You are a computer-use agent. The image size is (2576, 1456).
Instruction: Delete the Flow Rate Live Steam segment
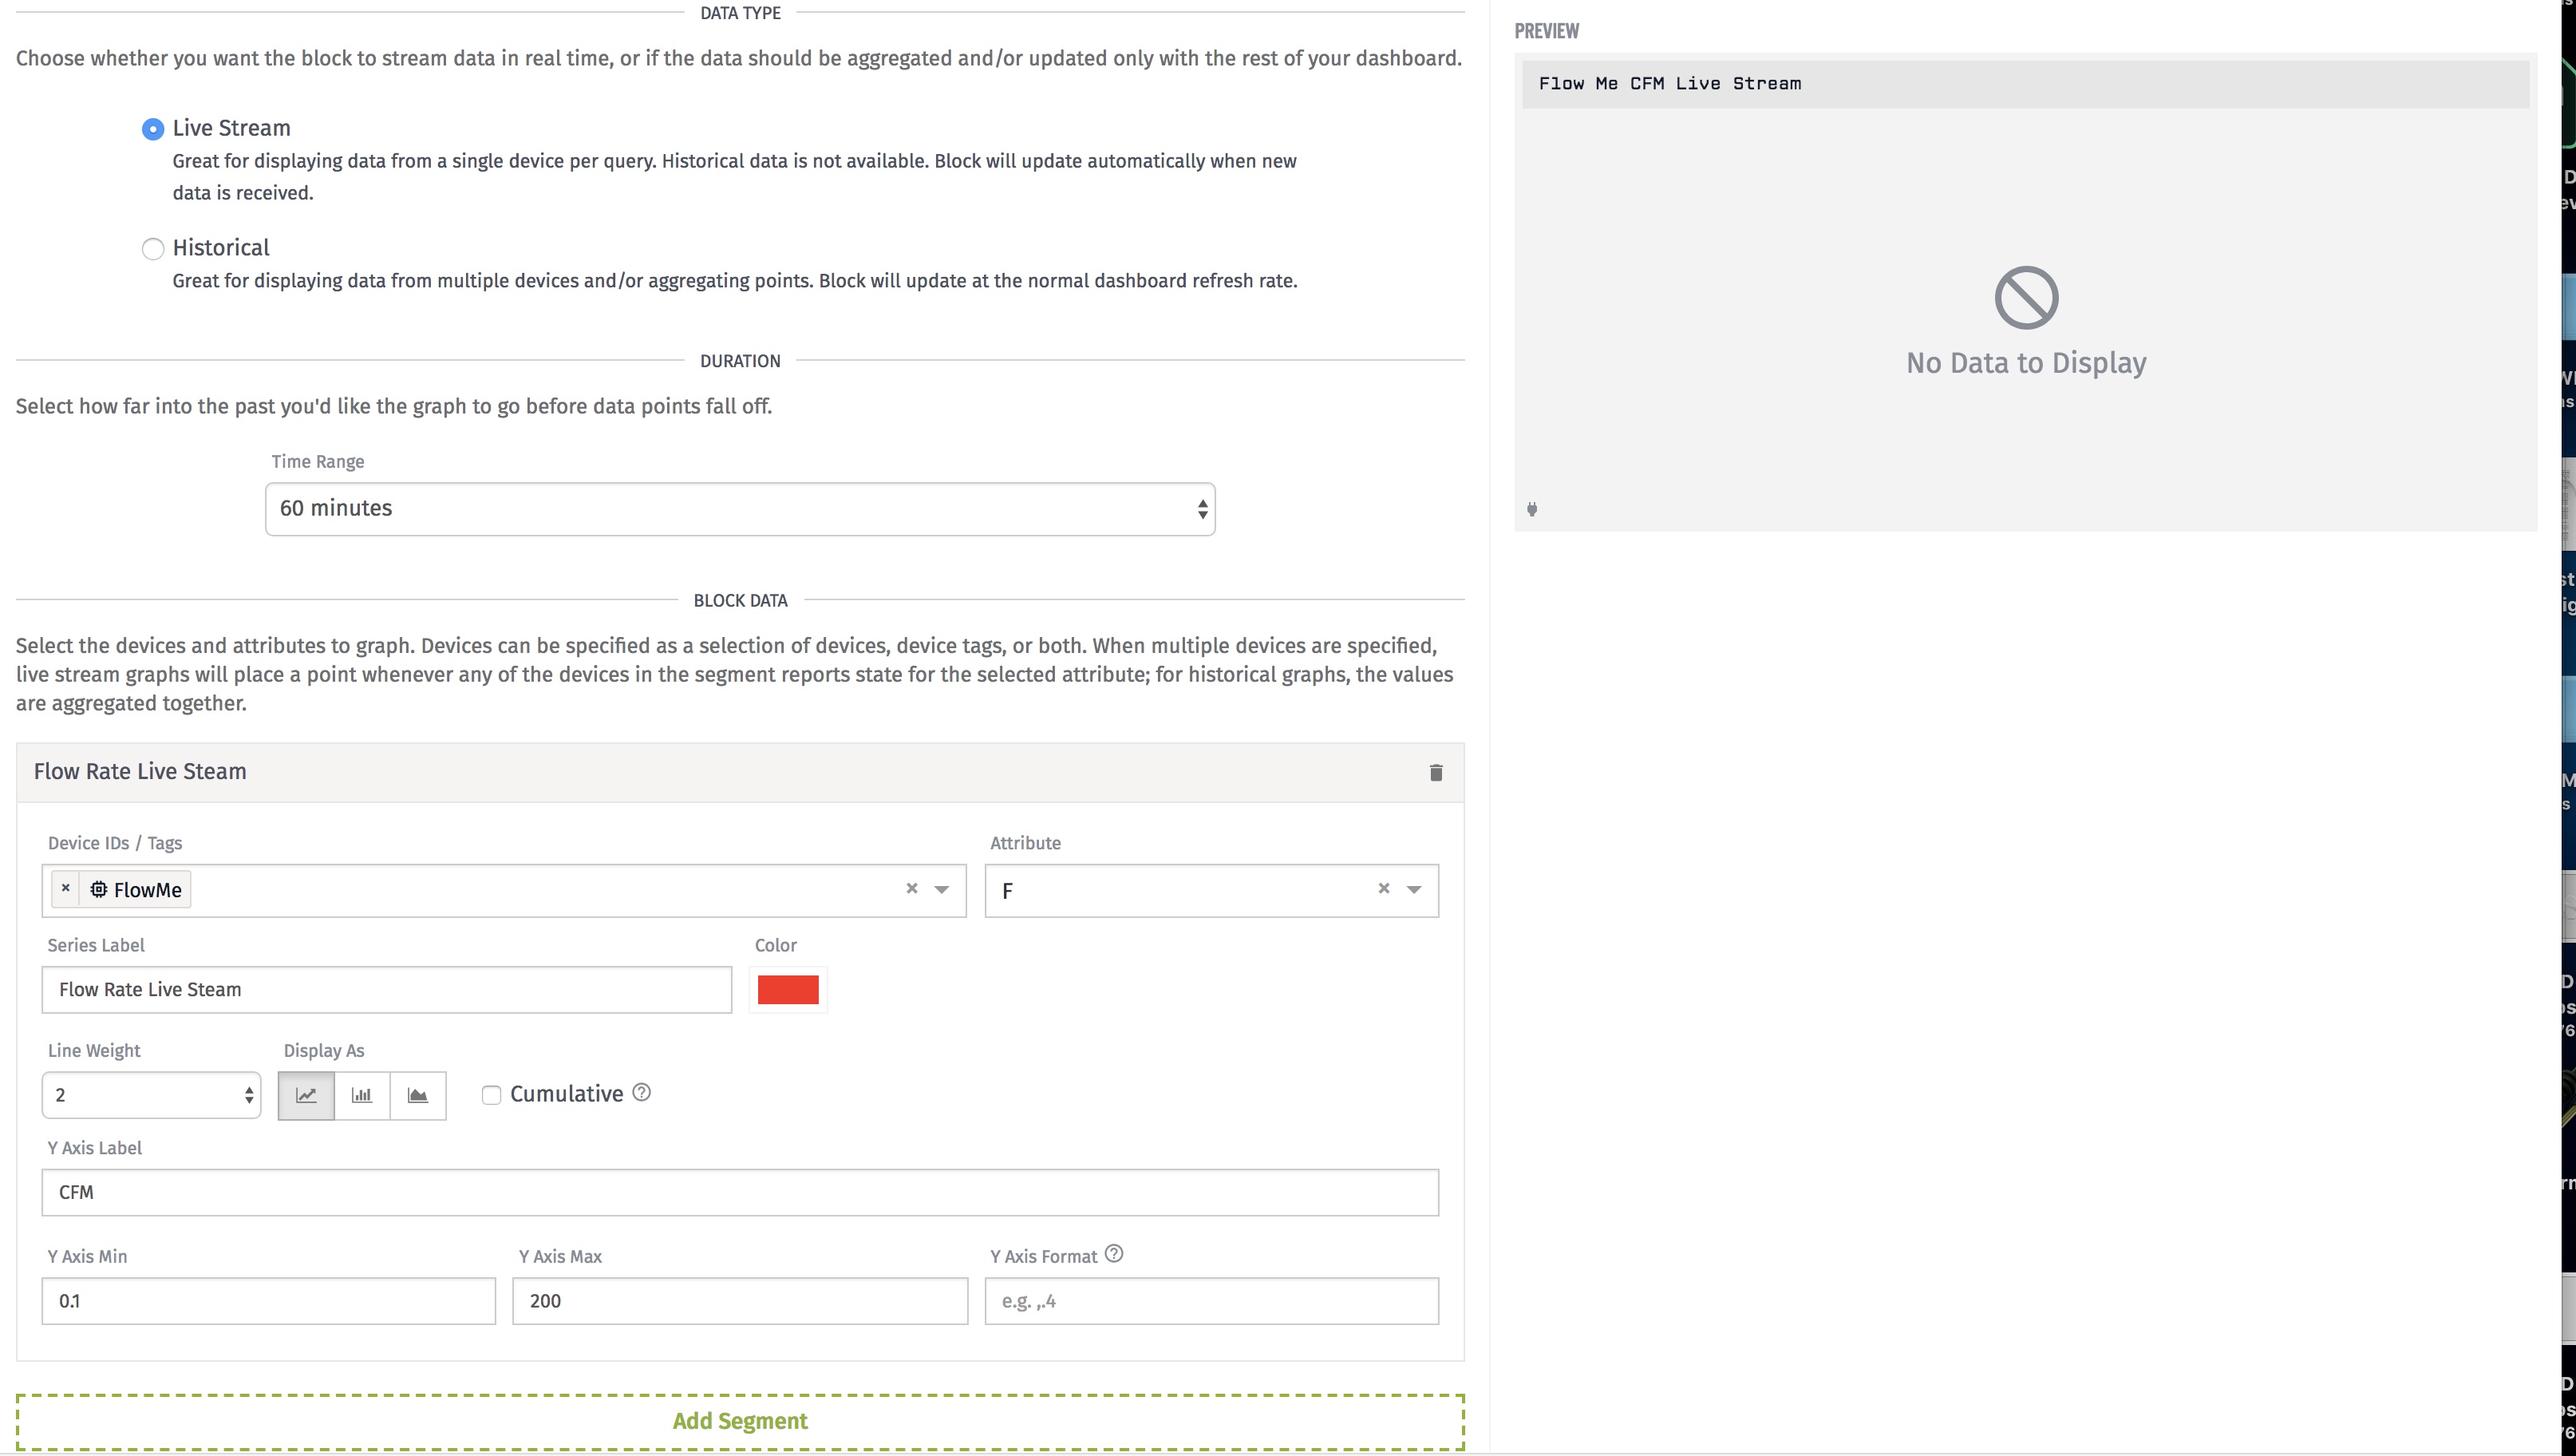pyautogui.click(x=1436, y=772)
